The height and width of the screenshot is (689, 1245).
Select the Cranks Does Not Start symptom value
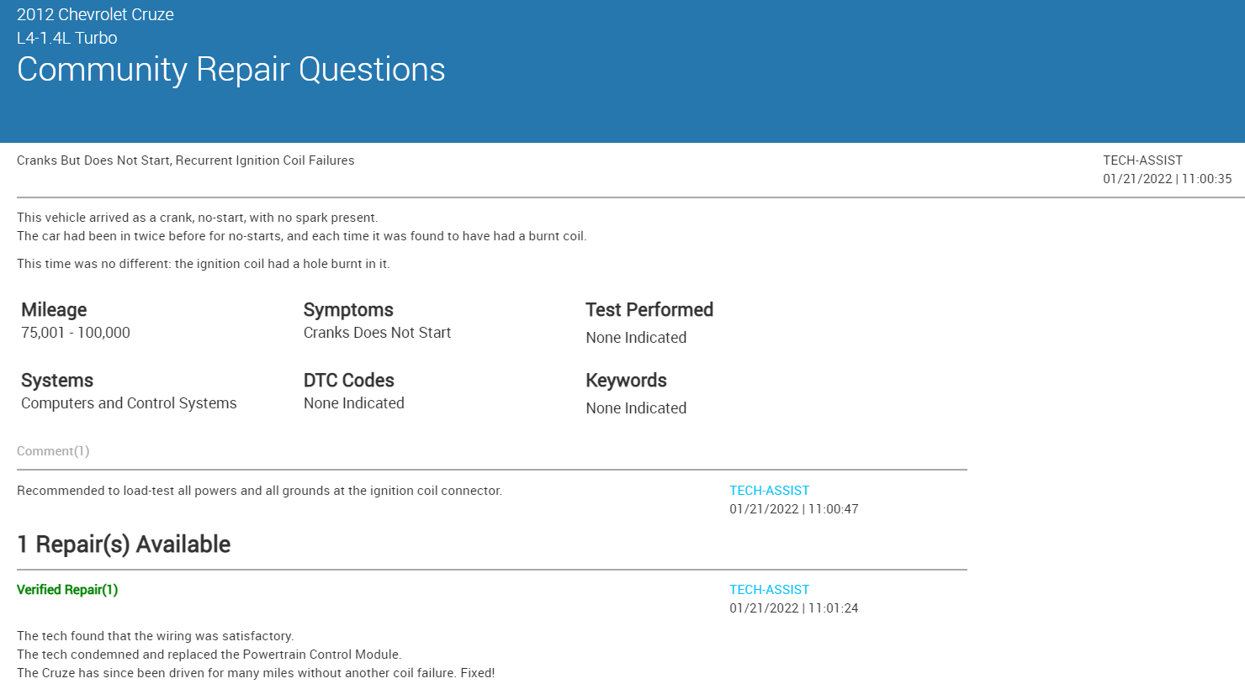[x=377, y=333]
